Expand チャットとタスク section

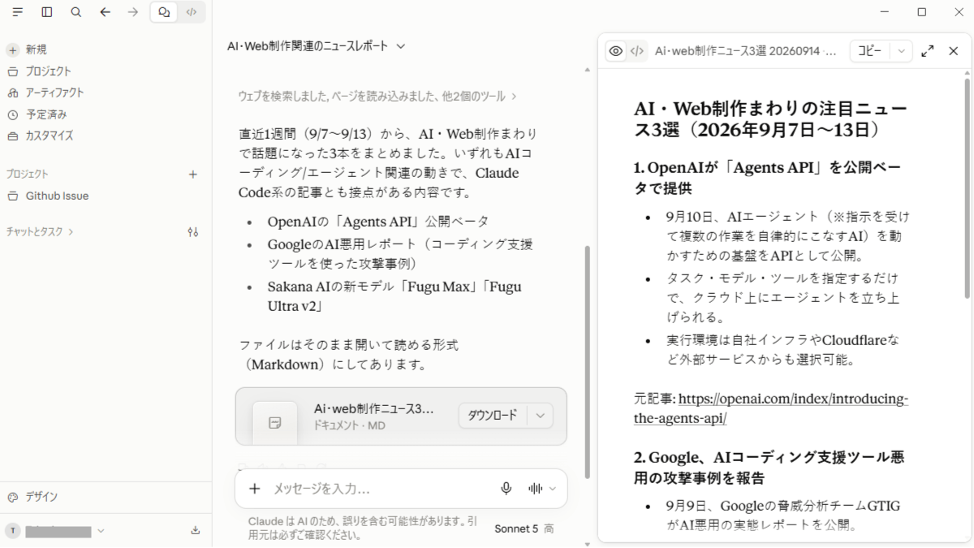pos(40,231)
